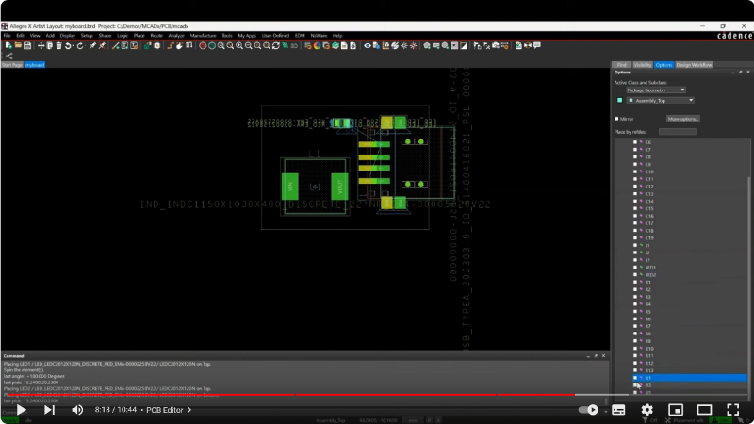Click the More options... button

(683, 119)
